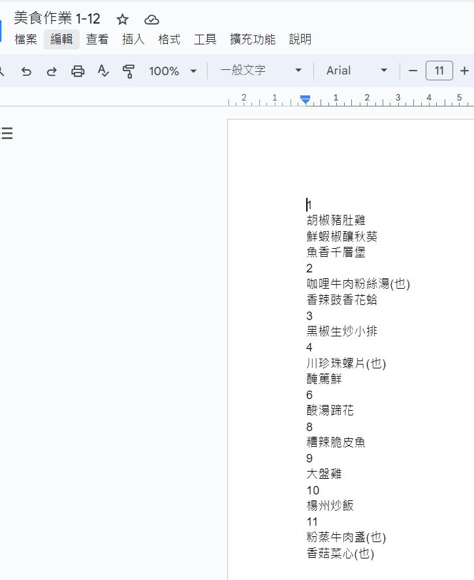Check the cloud save status icon
474x580 pixels.
click(151, 20)
